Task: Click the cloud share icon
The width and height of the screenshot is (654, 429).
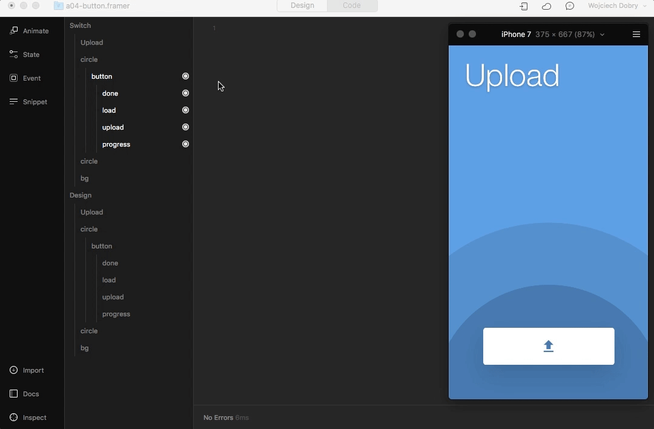Action: [546, 6]
